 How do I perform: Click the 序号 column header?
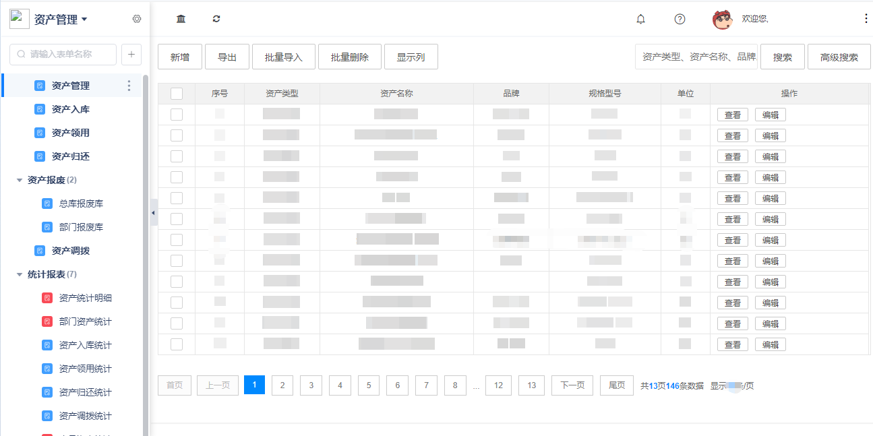click(220, 94)
